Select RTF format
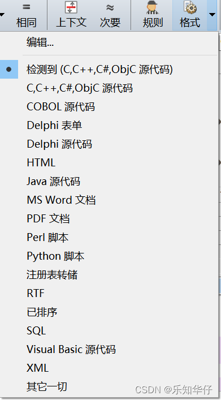 point(36,294)
